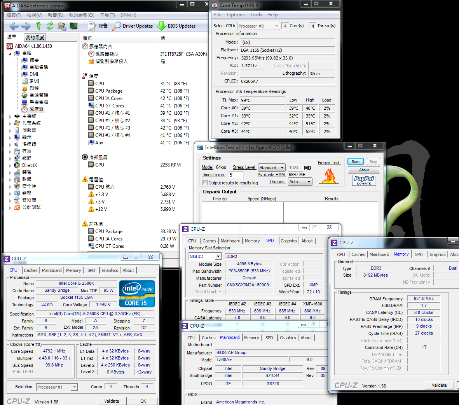Screen dimensions: 459x405
Task: Select the IPMI tree item in AIDA64
Action: coord(30,81)
